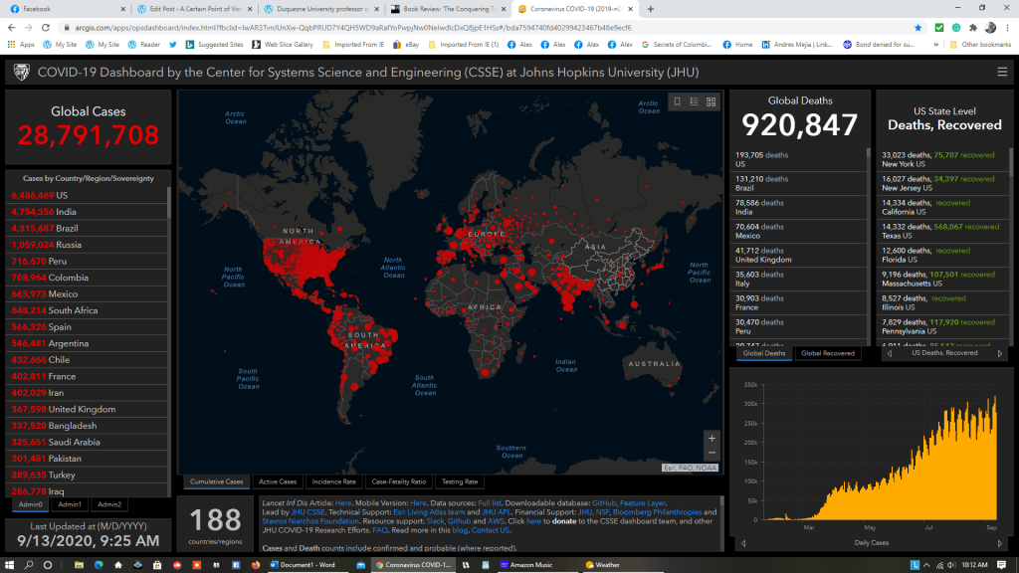Show next US state level panel arrow
1019x573 pixels.
tap(1000, 353)
